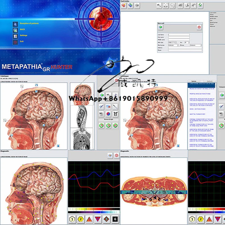This screenshot has height=225, width=225.
Task: Toggle the red triangle 3 marker
Action: (x=89, y=219)
